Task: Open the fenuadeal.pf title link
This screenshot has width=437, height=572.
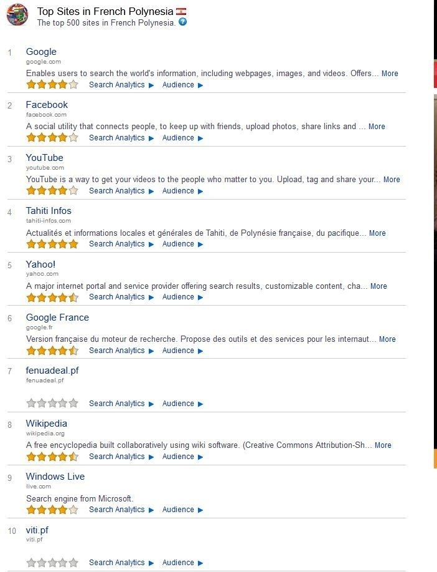Action: pos(52,371)
